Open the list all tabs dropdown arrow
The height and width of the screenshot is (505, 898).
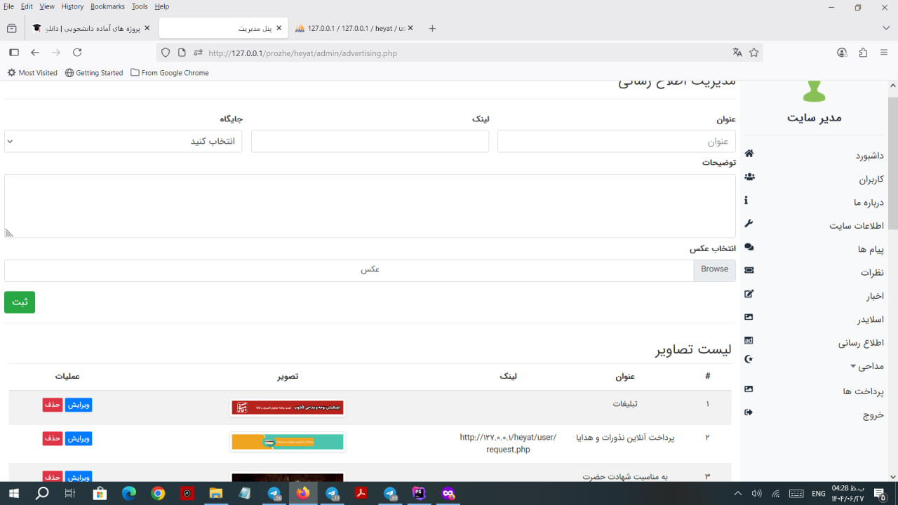[885, 28]
